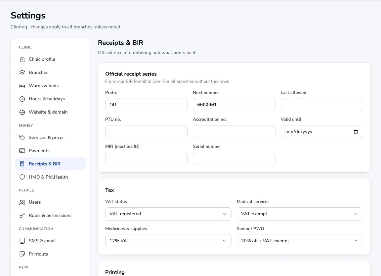
Task: Go to Payments settings
Action: point(50,151)
